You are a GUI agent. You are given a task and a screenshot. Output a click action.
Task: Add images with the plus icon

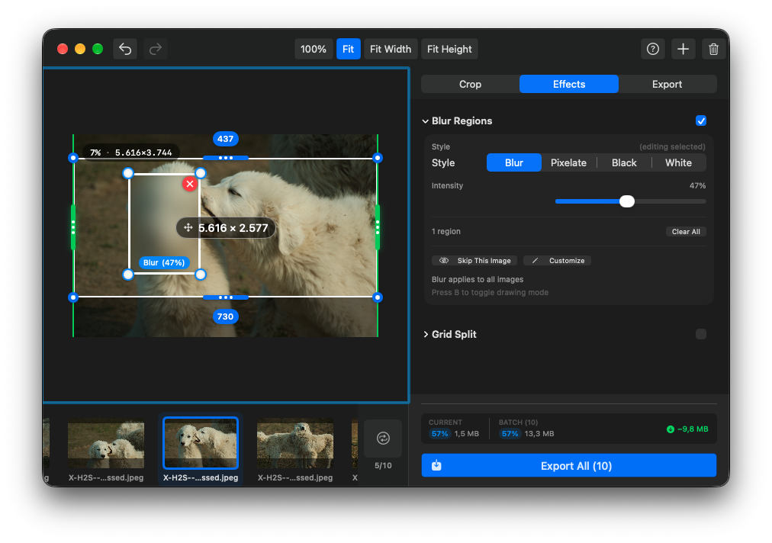(683, 49)
